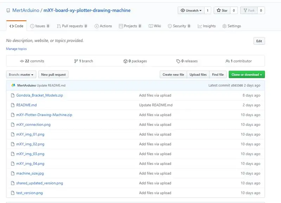The height and width of the screenshot is (203, 281).
Task: Open mXY-board-xy-plotter-drawing-machine repository link
Action: click(87, 11)
